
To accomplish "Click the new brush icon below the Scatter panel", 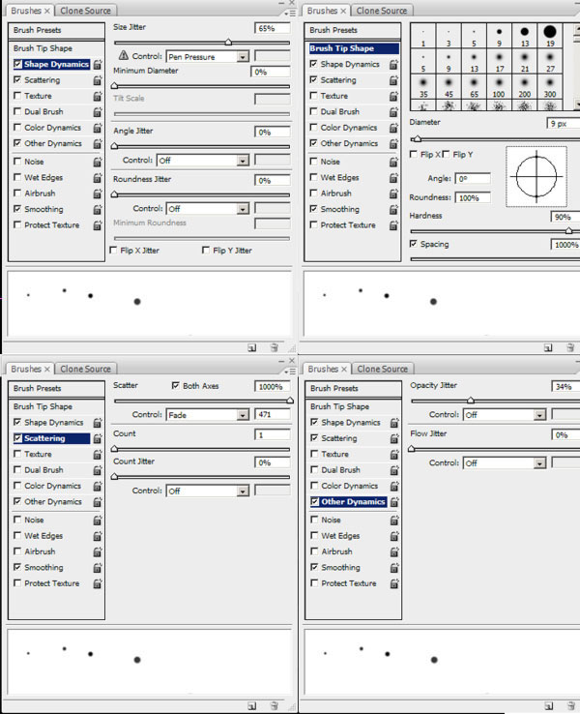I will [x=250, y=705].
